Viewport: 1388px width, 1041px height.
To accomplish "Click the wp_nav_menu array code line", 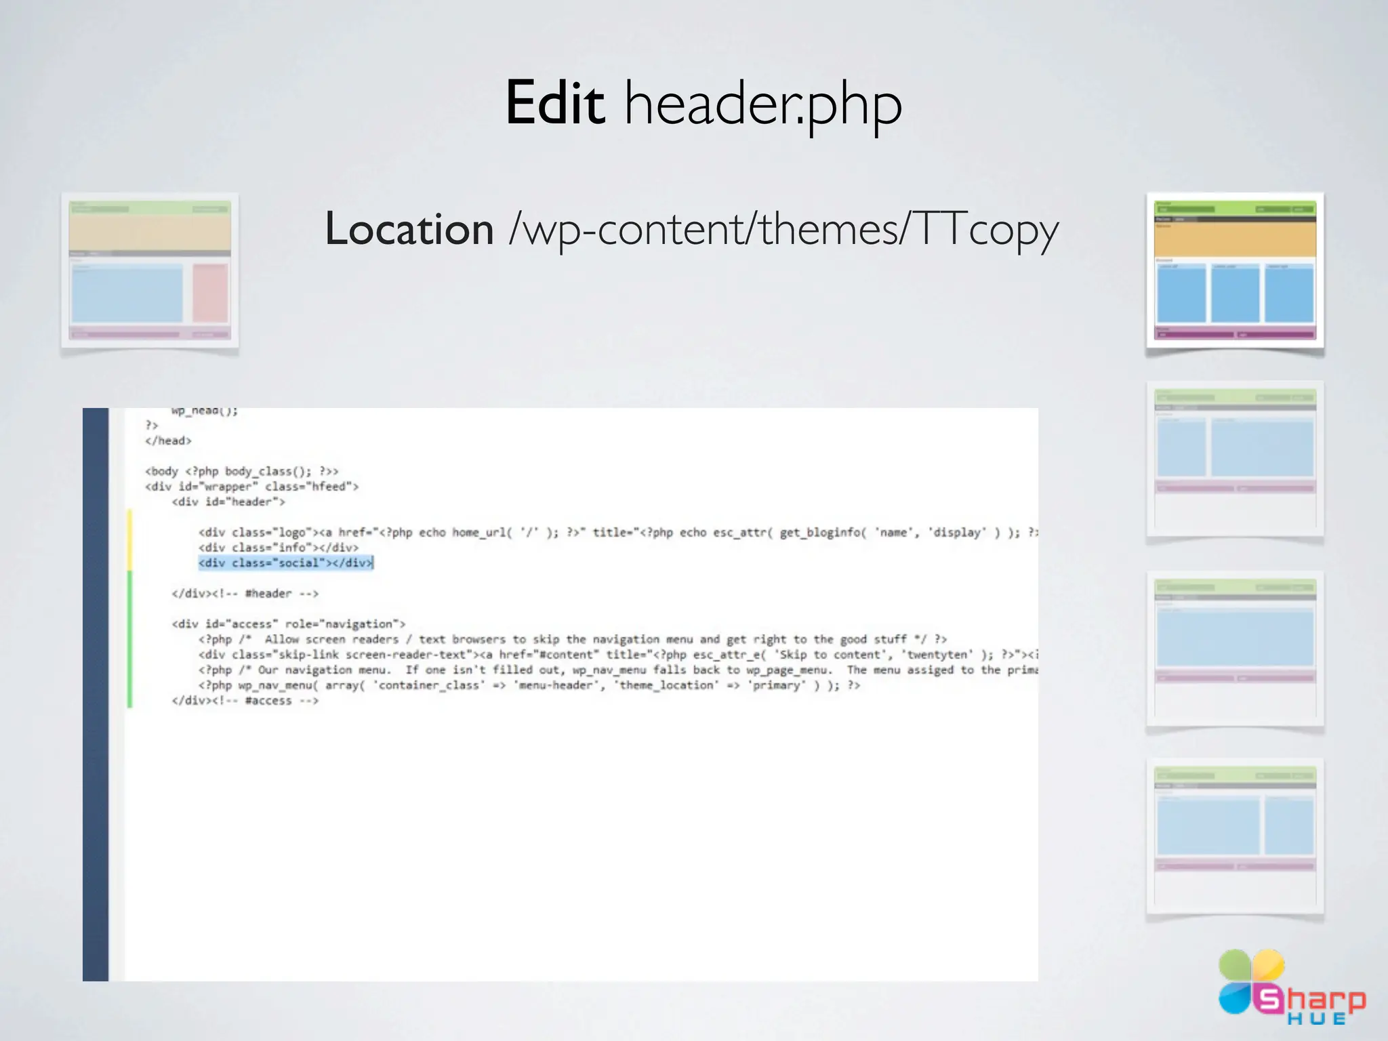I will tap(529, 685).
